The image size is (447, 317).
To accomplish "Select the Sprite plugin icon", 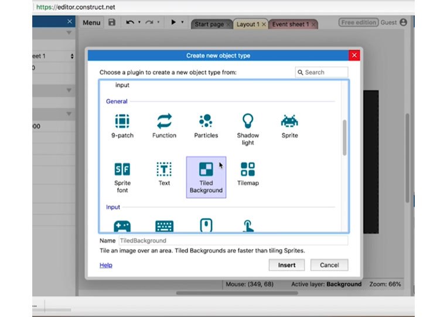I will (x=289, y=121).
